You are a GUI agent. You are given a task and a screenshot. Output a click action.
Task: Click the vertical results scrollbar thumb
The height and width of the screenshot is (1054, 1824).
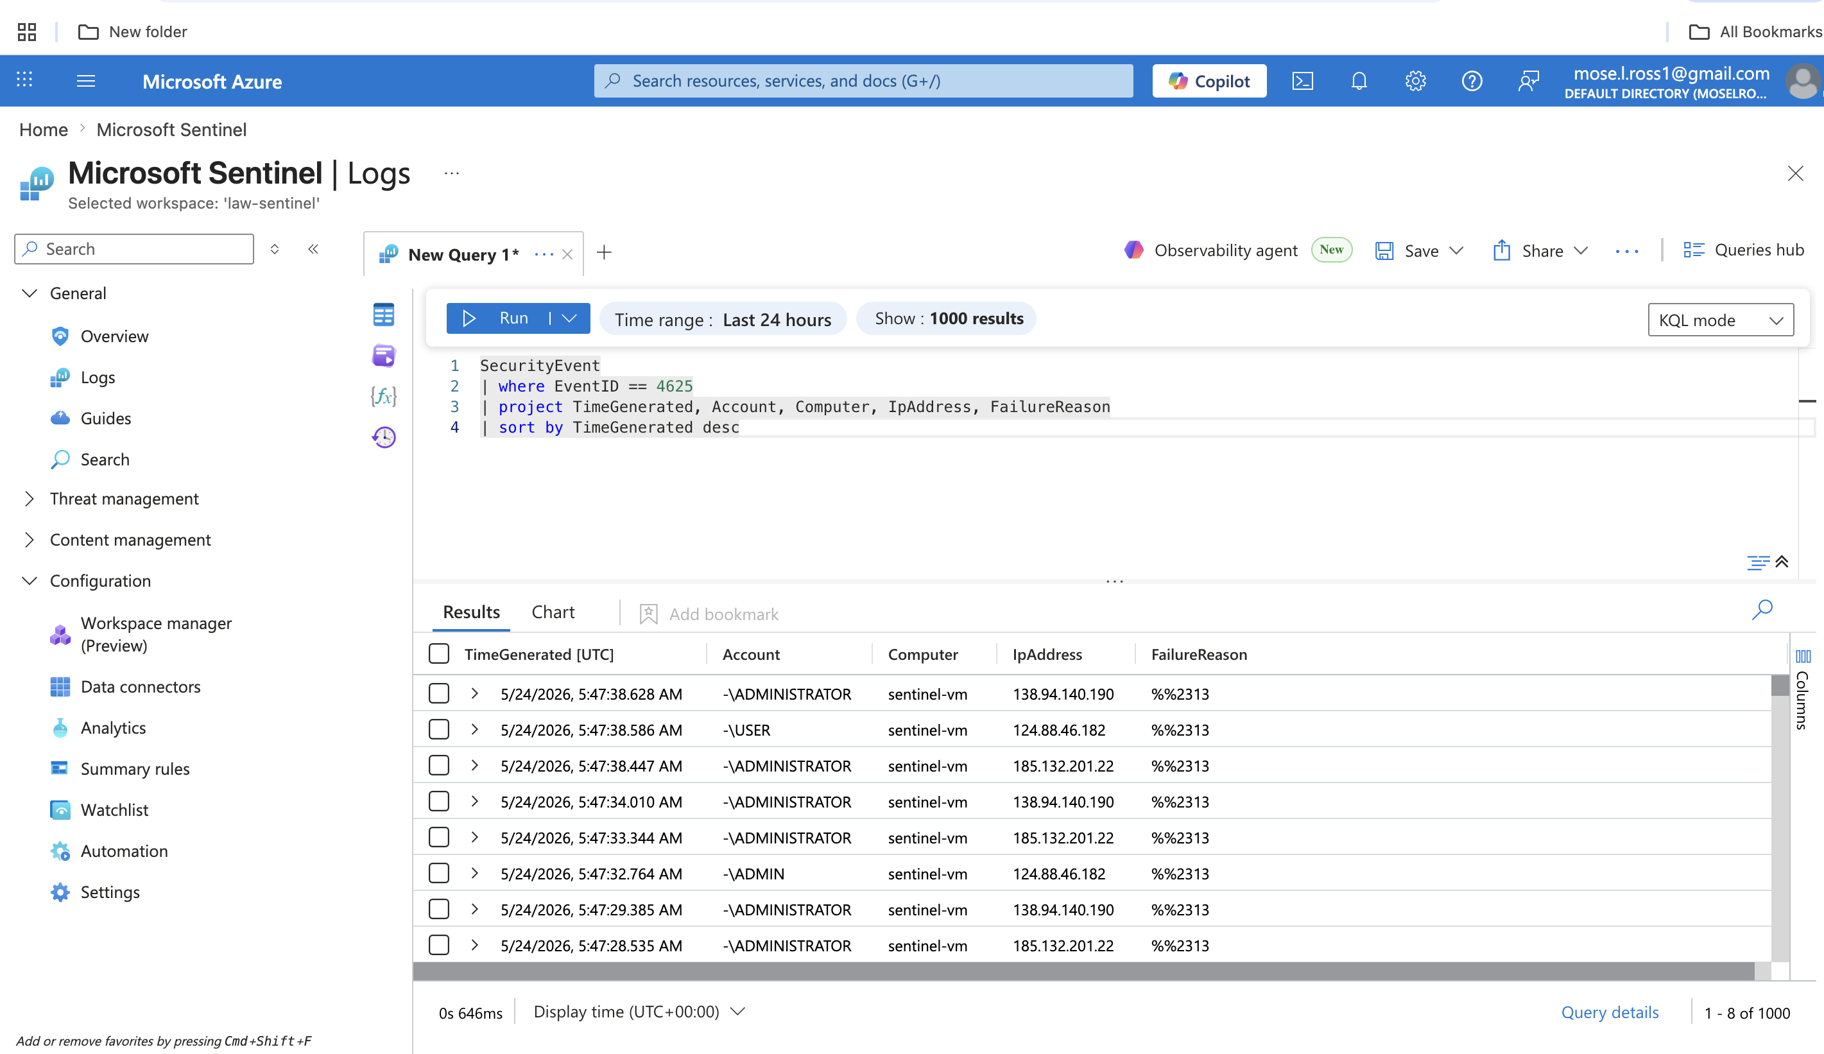[x=1780, y=685]
